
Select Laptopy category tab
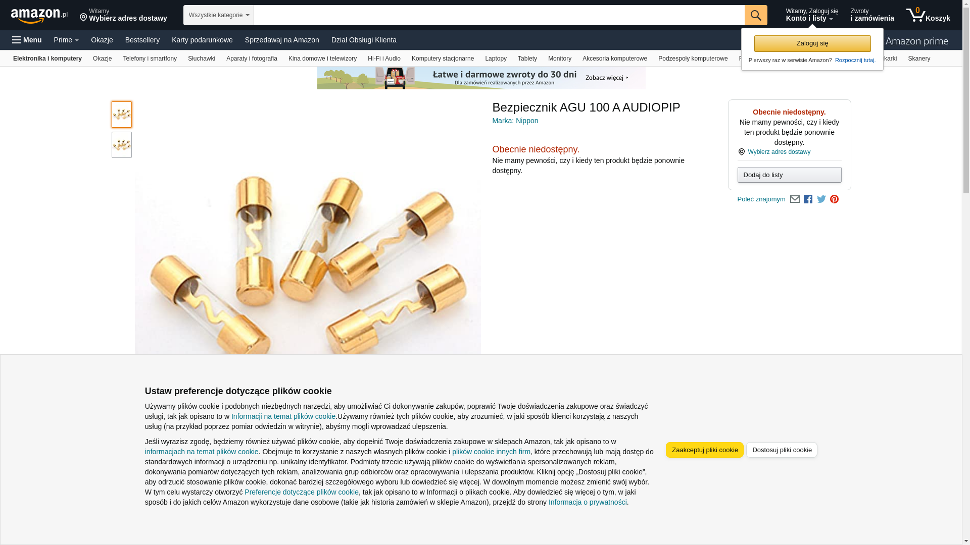[x=496, y=59]
